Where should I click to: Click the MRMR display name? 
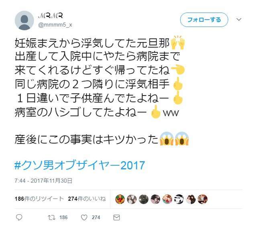[51, 16]
